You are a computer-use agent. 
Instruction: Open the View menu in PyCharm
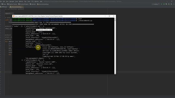[7, 1]
